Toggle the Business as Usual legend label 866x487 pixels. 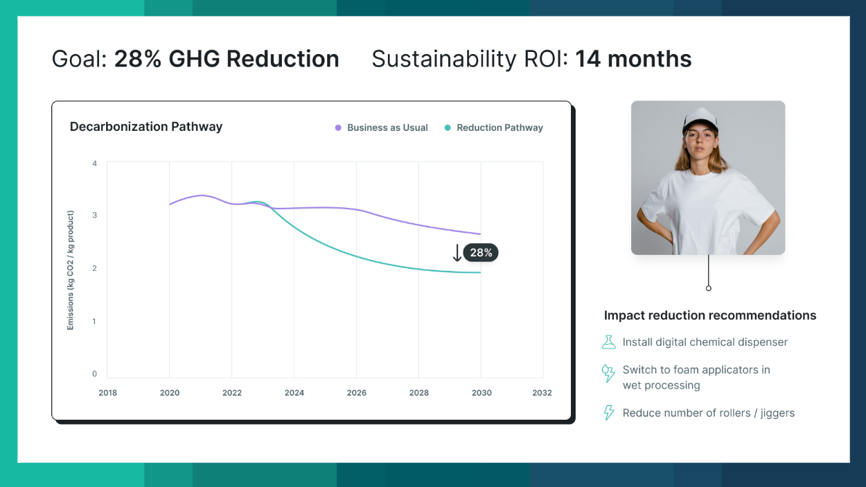(x=387, y=127)
